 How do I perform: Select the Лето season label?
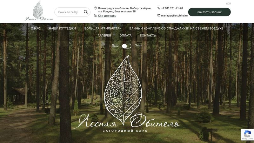pyautogui.click(x=115, y=45)
